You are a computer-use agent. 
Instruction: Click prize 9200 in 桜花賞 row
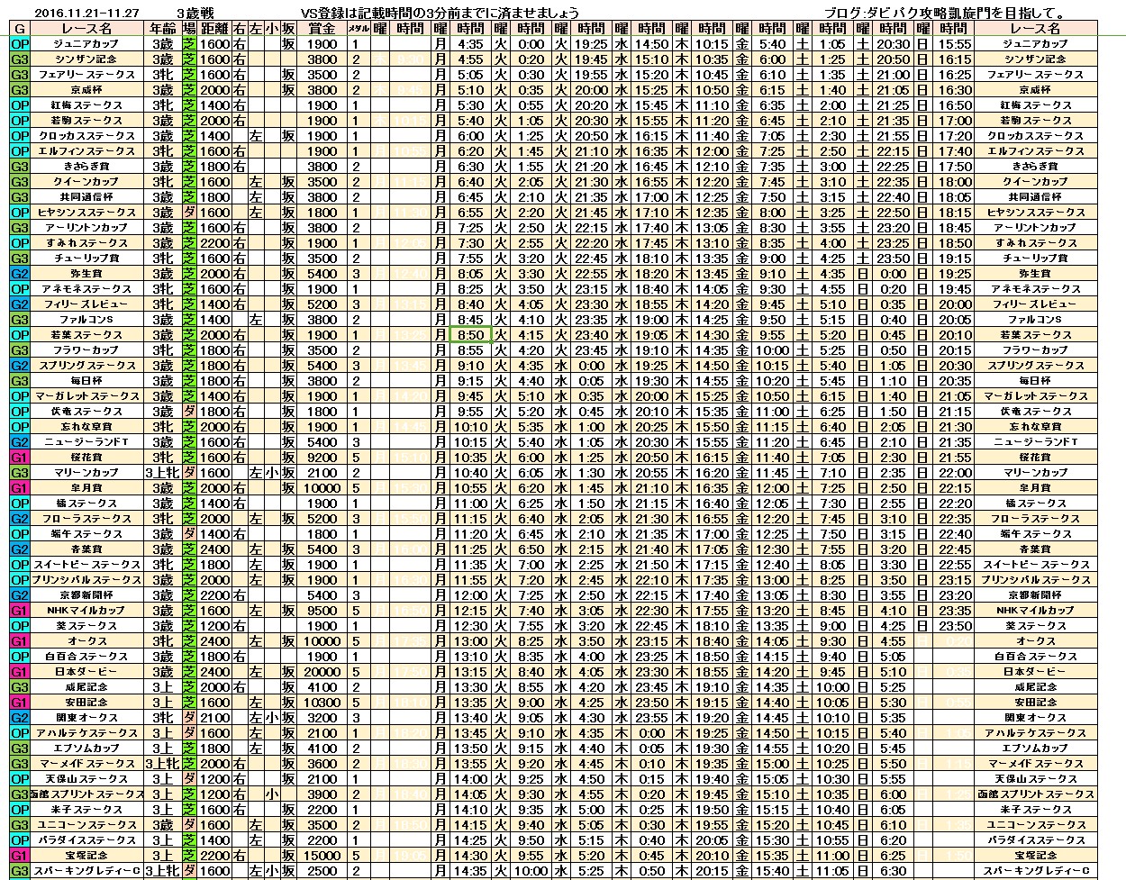322,458
